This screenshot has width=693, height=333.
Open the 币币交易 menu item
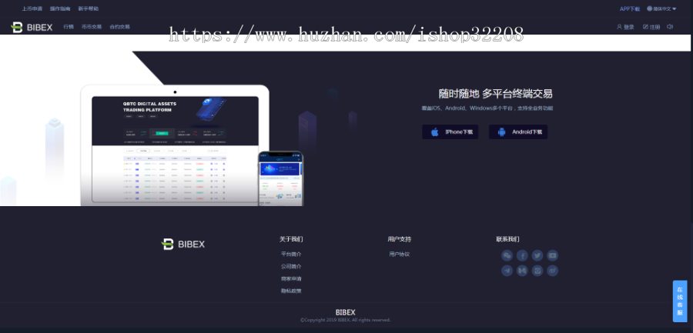click(x=92, y=27)
